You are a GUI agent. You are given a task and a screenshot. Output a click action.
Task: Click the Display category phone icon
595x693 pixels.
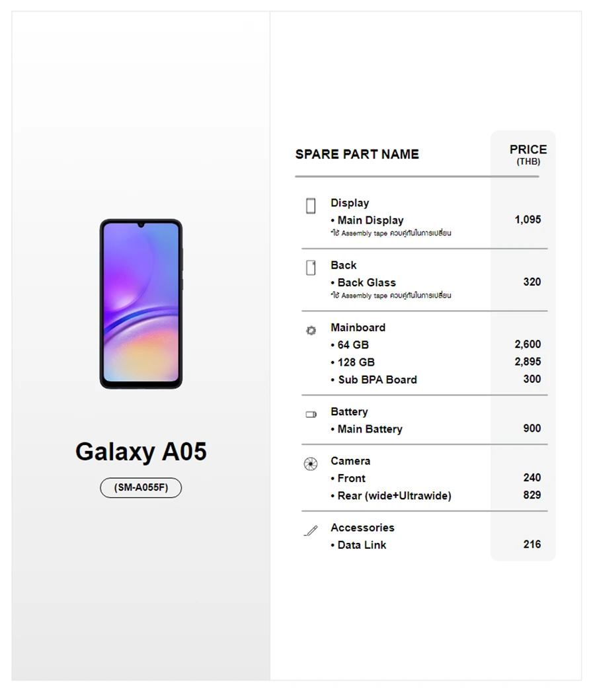[x=311, y=206]
